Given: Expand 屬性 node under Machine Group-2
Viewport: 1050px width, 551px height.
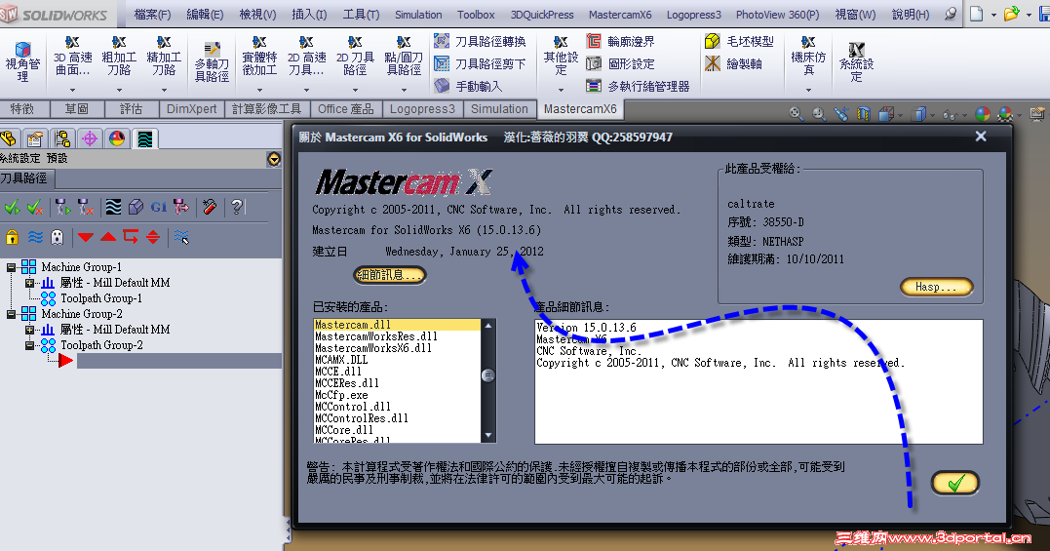Looking at the screenshot, I should pos(29,330).
